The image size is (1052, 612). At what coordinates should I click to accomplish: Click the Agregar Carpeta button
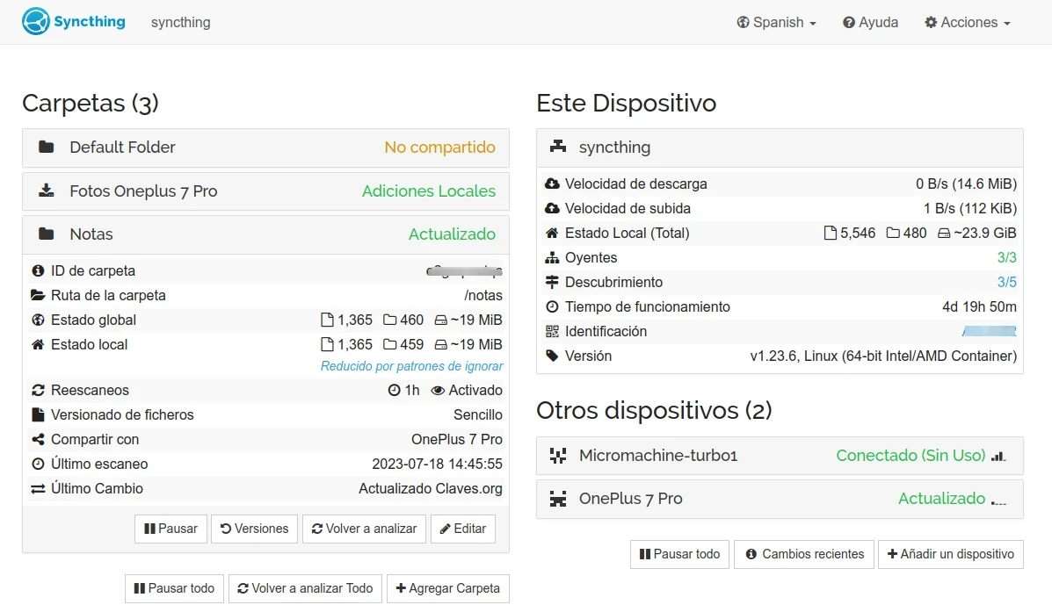[x=447, y=588]
